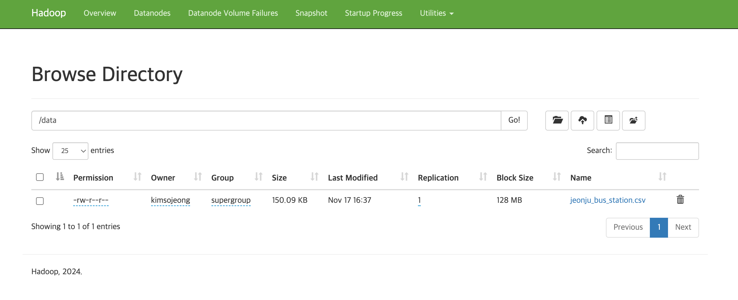
Task: Toggle the select-all header checkbox
Action: [x=40, y=177]
